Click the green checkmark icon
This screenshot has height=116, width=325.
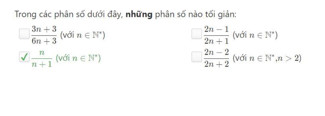24,57
